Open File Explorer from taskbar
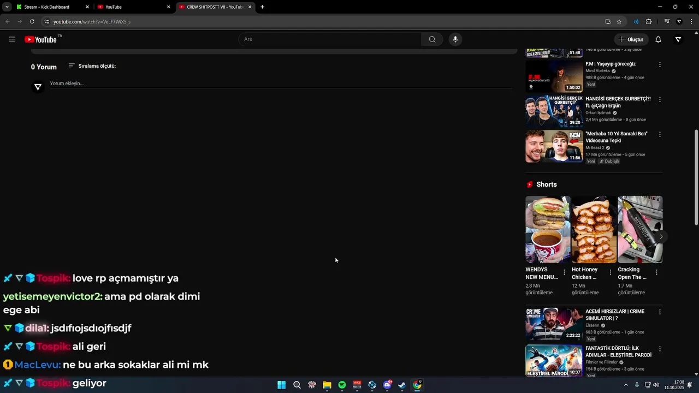The image size is (699, 393). pos(327,385)
